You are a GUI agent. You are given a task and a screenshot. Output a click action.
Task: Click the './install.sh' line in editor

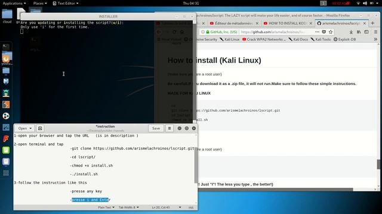tap(84, 174)
